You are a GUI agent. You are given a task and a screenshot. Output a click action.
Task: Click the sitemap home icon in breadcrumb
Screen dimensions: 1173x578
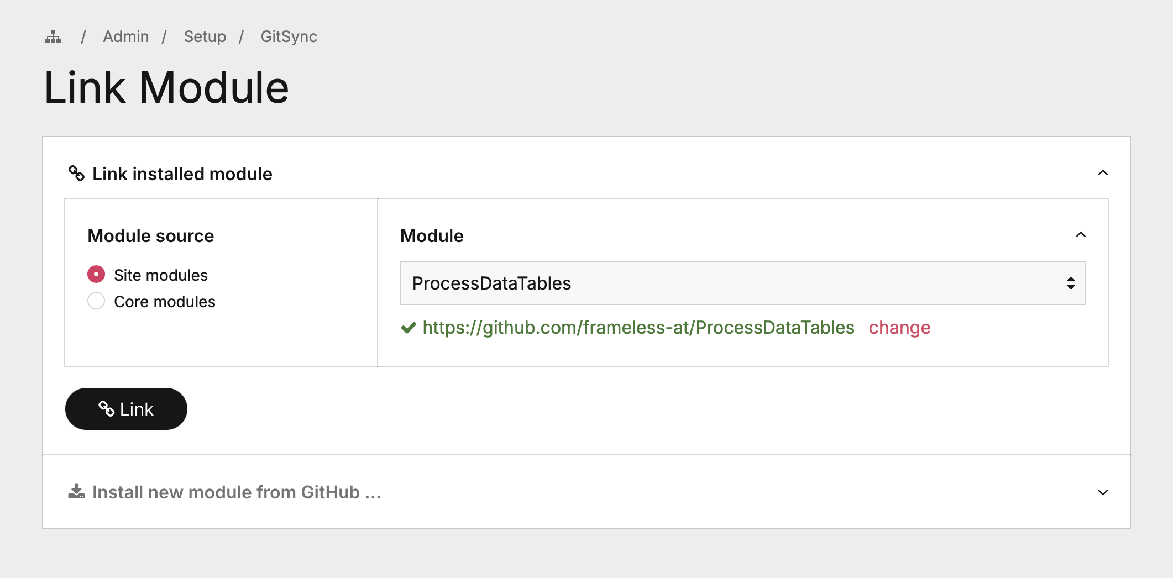click(53, 37)
